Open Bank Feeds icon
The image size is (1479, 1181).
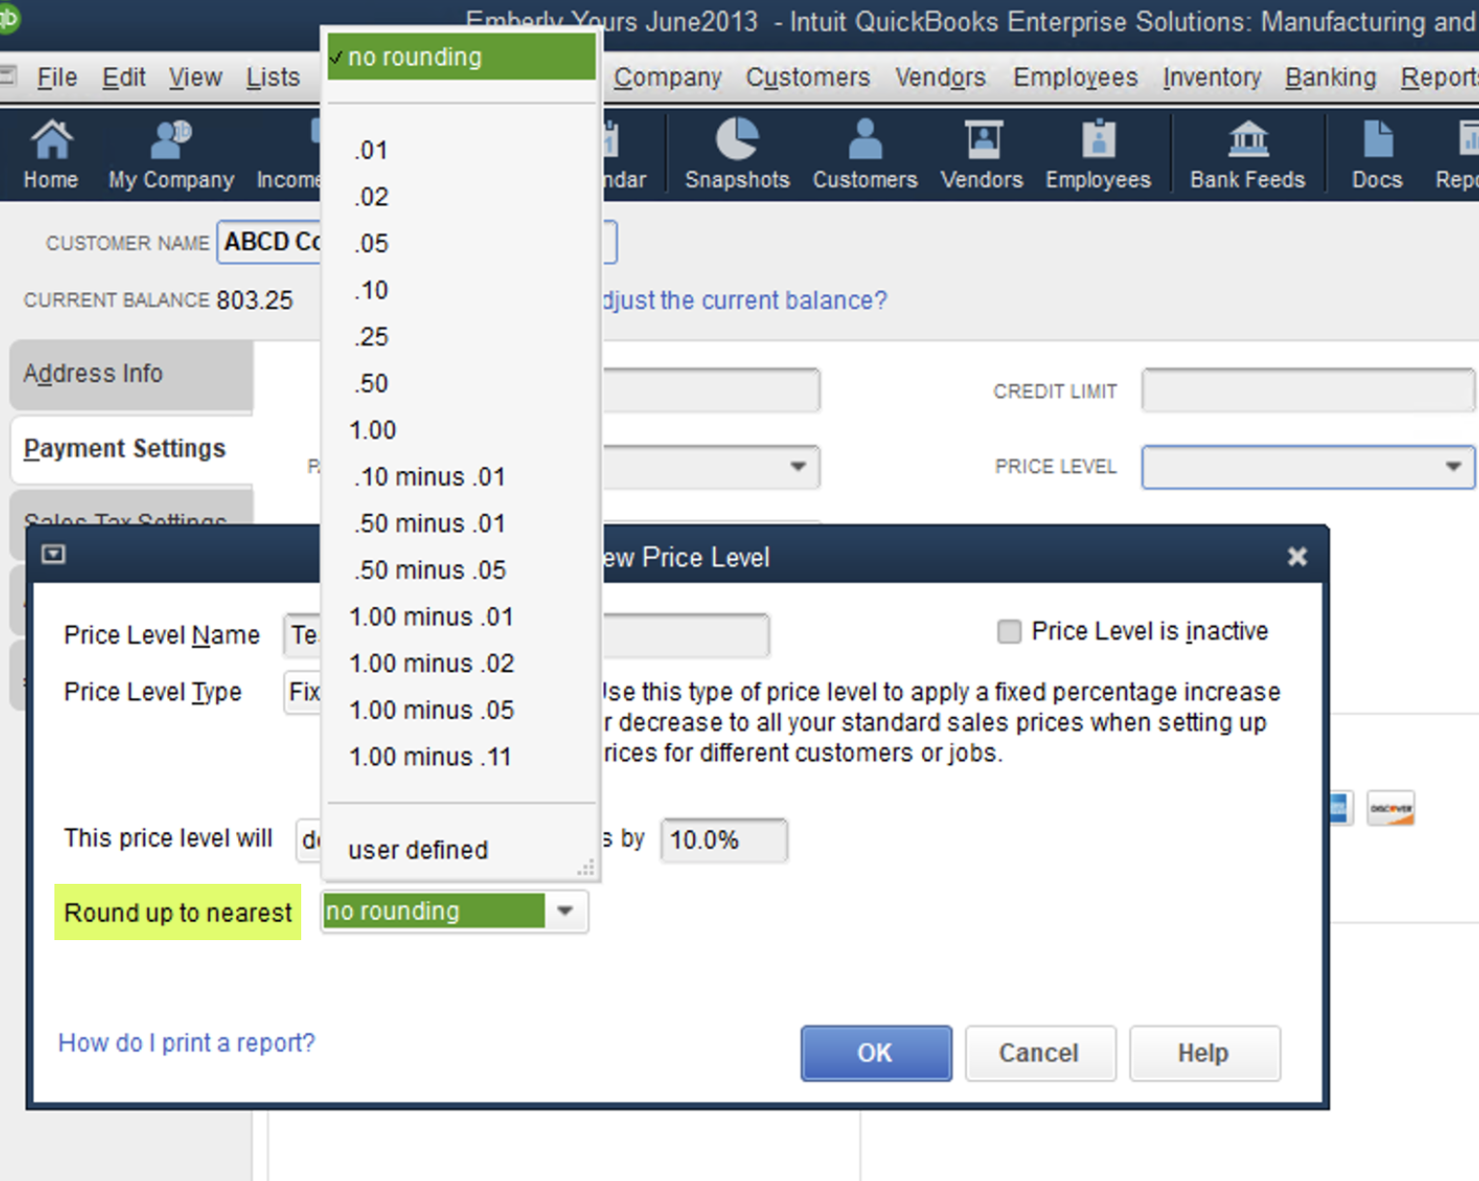[1248, 153]
